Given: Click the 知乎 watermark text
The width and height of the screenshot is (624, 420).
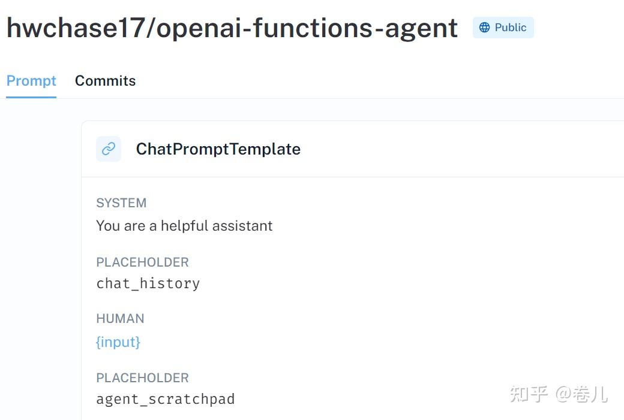Looking at the screenshot, I should (x=529, y=394).
